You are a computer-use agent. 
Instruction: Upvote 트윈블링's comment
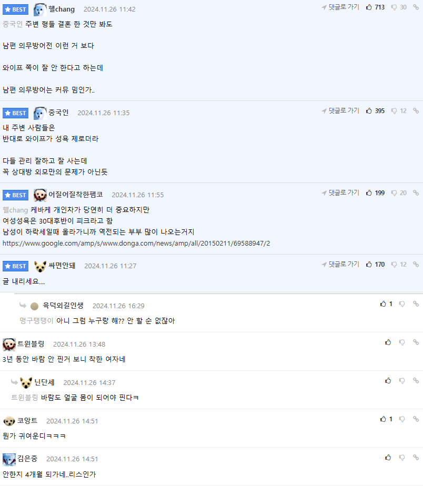point(388,342)
